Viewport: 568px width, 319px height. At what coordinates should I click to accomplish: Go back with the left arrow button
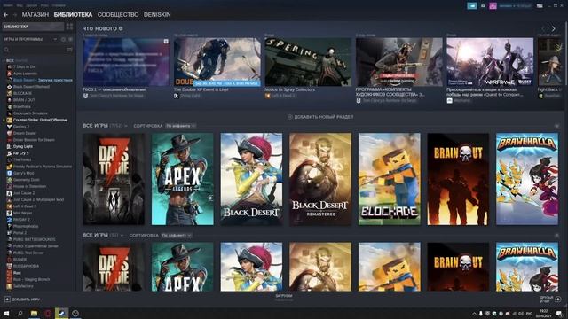pyautogui.click(x=6, y=15)
